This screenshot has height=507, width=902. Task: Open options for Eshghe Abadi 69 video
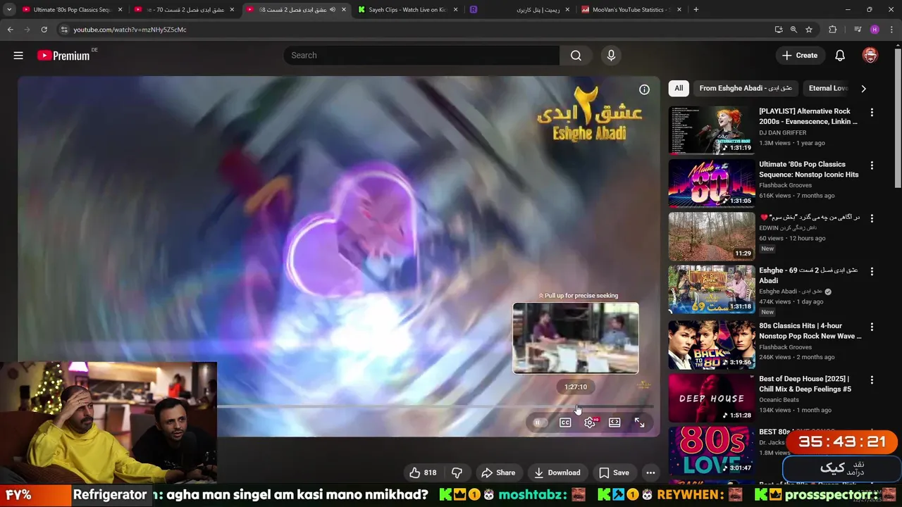[x=872, y=271]
